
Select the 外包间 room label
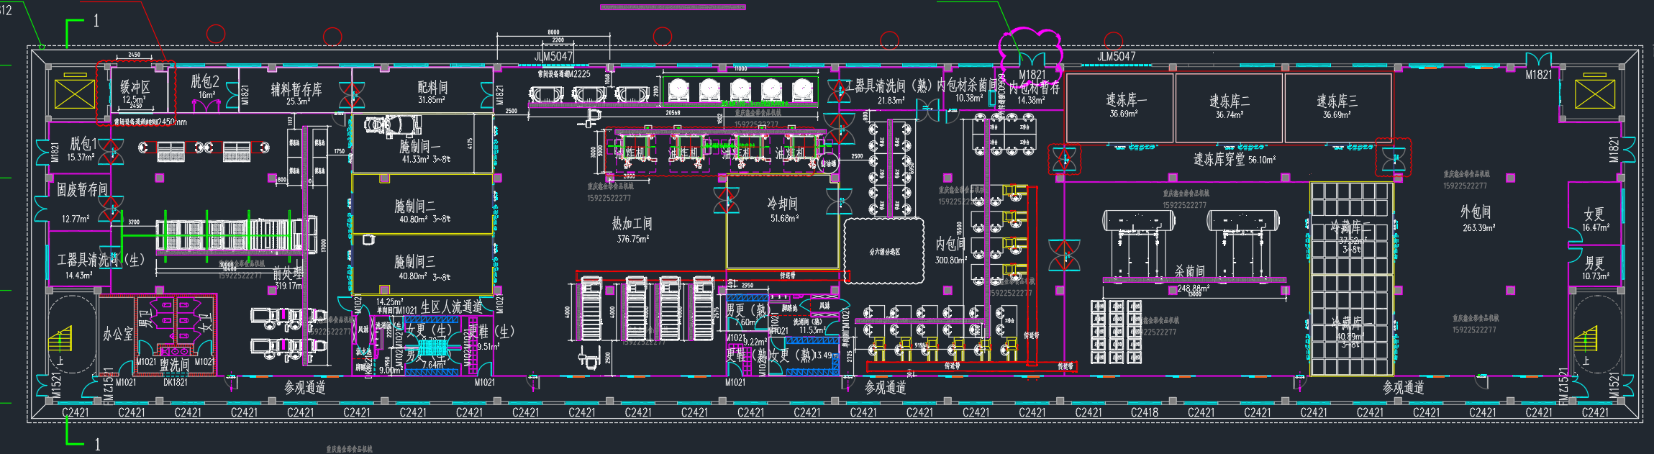[x=1476, y=212]
